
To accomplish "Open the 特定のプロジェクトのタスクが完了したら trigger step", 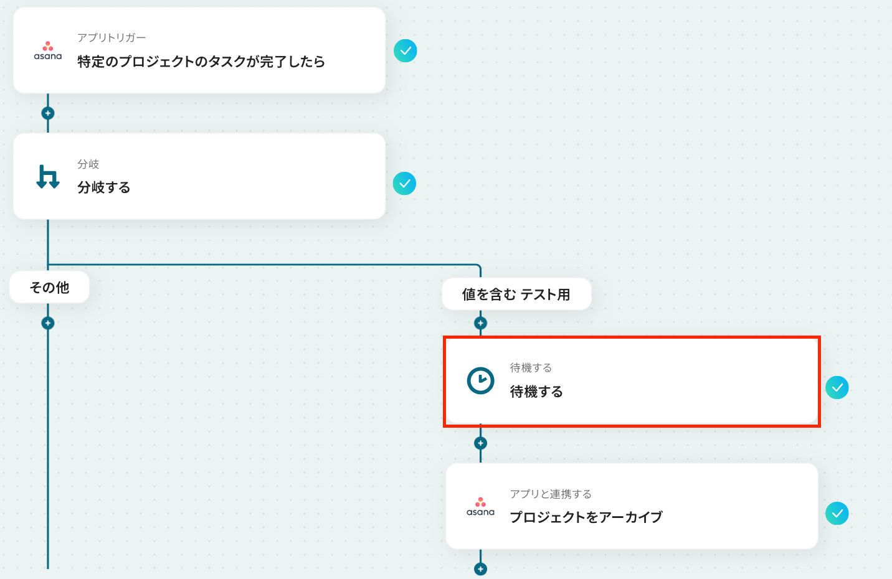I will click(201, 62).
